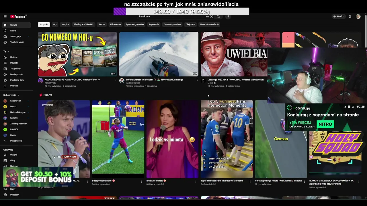Open Mount Everest ski descent thumbnail
Image resolution: width=367 pixels, height=206 pixels.
(159, 54)
